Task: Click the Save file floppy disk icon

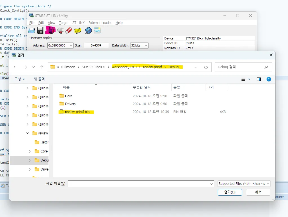Action: tap(40, 30)
